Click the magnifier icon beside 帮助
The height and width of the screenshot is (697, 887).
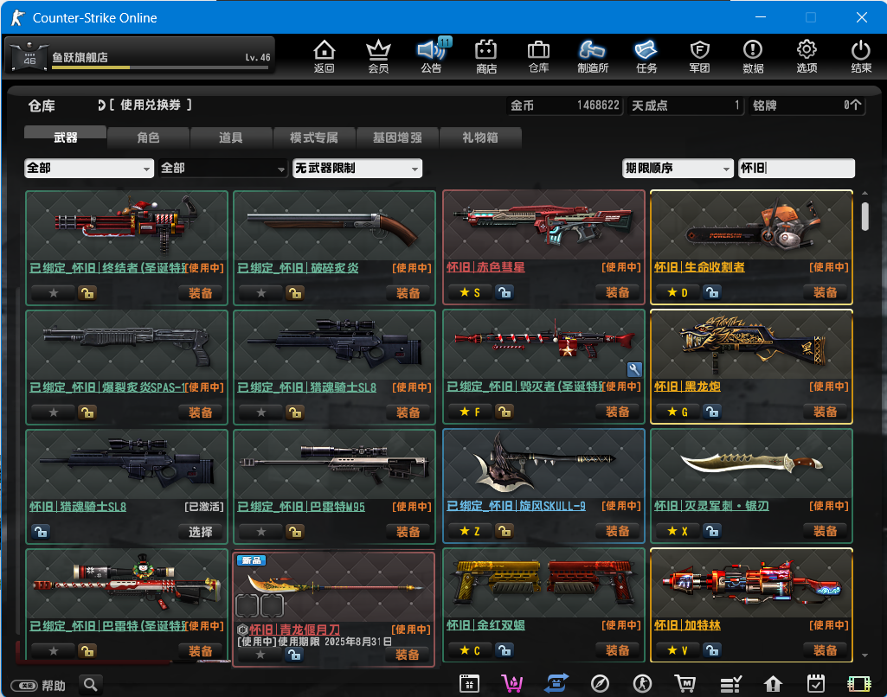(x=91, y=685)
